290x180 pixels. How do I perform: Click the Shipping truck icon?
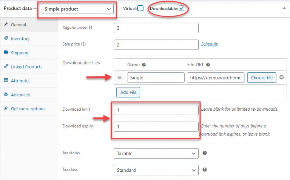click(6, 52)
